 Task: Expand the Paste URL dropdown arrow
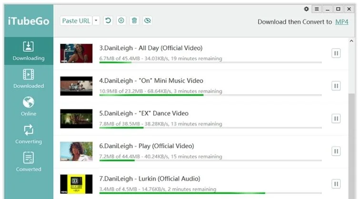[96, 20]
